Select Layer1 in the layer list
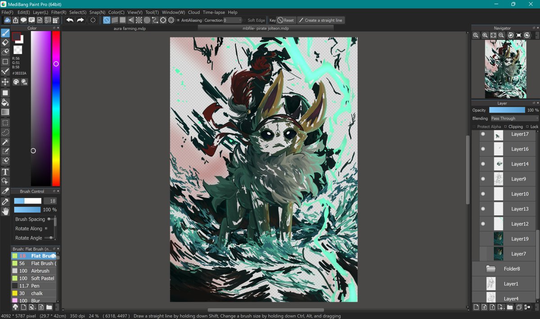 coord(503,284)
